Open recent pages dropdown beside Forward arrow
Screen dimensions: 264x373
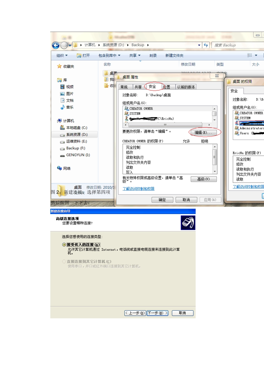coord(70,45)
